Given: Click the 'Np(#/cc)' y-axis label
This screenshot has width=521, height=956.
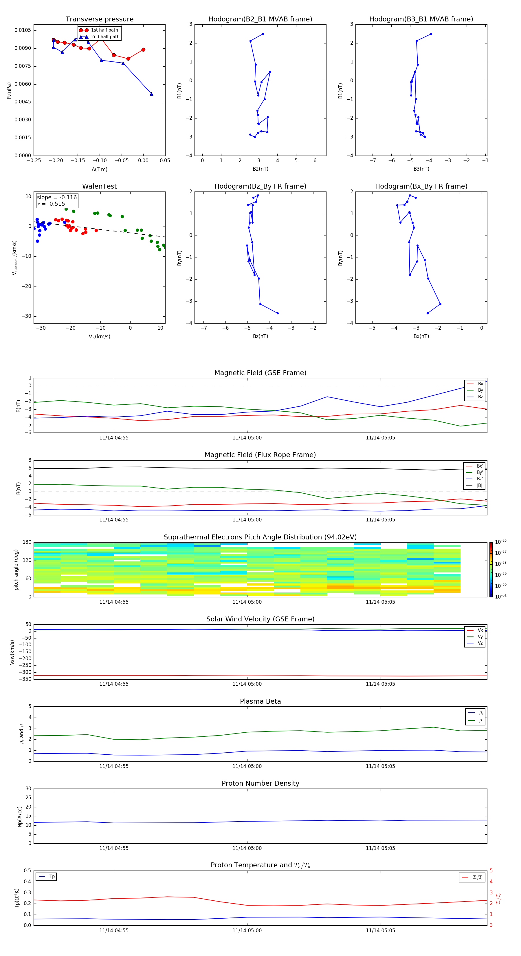Looking at the screenshot, I should point(20,816).
